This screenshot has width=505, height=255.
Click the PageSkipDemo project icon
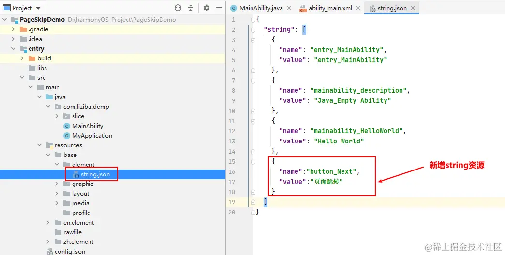15,20
